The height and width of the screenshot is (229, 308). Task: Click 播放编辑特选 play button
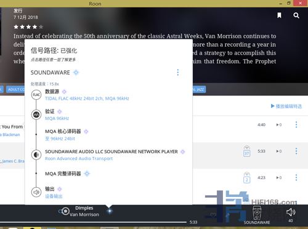pyautogui.click(x=286, y=106)
